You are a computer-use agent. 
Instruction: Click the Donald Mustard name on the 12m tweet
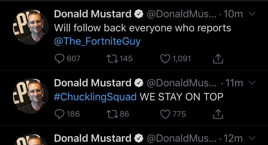93,138
